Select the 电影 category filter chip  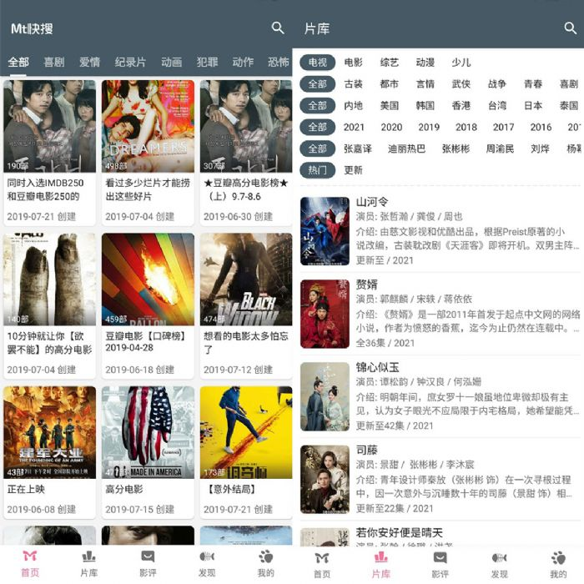pos(353,63)
